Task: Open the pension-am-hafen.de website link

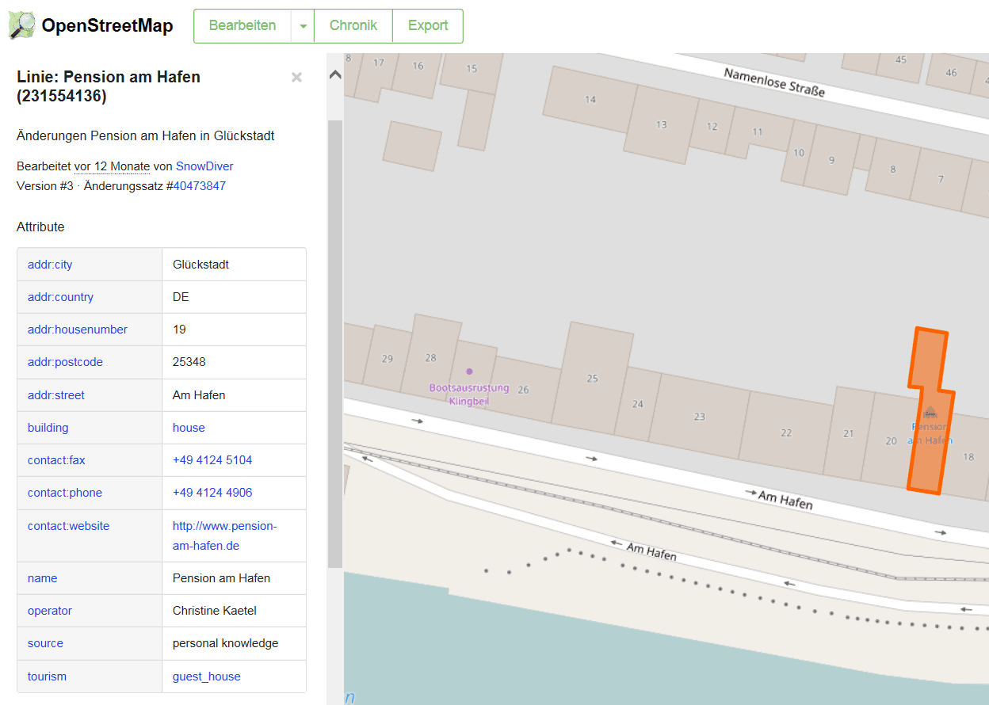Action: coord(225,535)
